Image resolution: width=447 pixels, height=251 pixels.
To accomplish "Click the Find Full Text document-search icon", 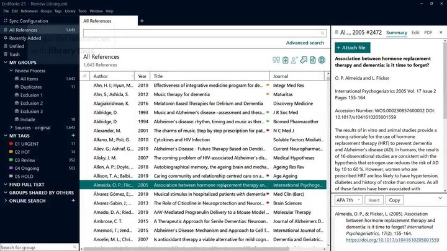I will pyautogui.click(x=312, y=60).
